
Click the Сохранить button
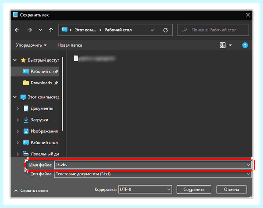(194, 190)
